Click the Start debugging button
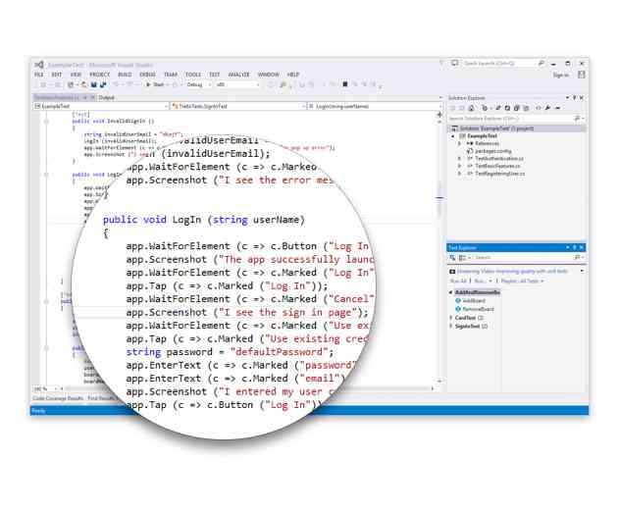 155,84
